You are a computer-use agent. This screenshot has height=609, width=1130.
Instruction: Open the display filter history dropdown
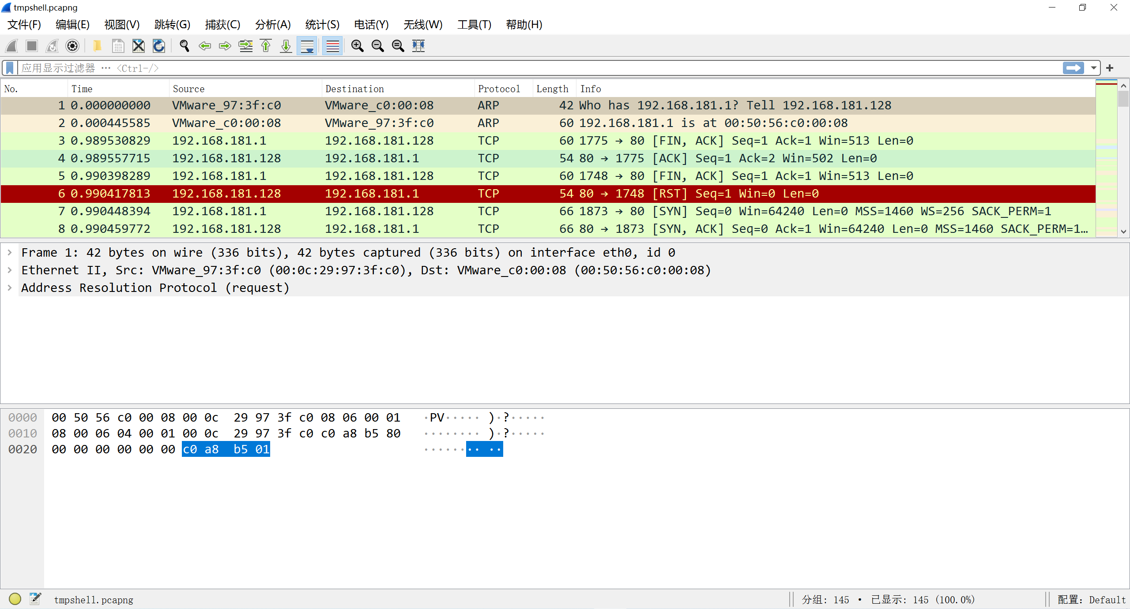coord(1094,68)
